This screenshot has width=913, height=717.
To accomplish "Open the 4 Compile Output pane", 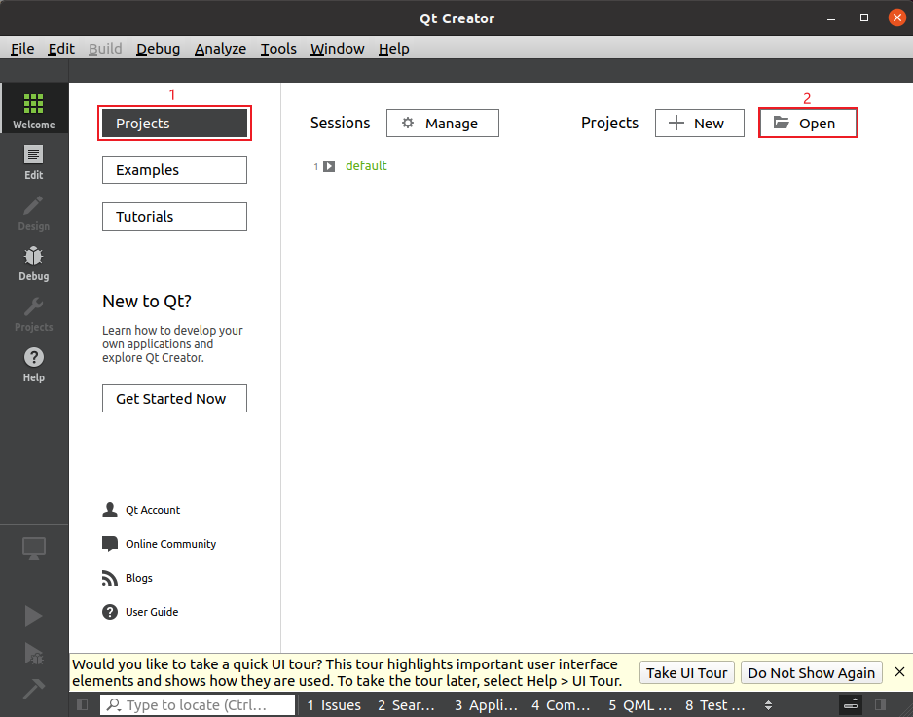I will tap(560, 704).
